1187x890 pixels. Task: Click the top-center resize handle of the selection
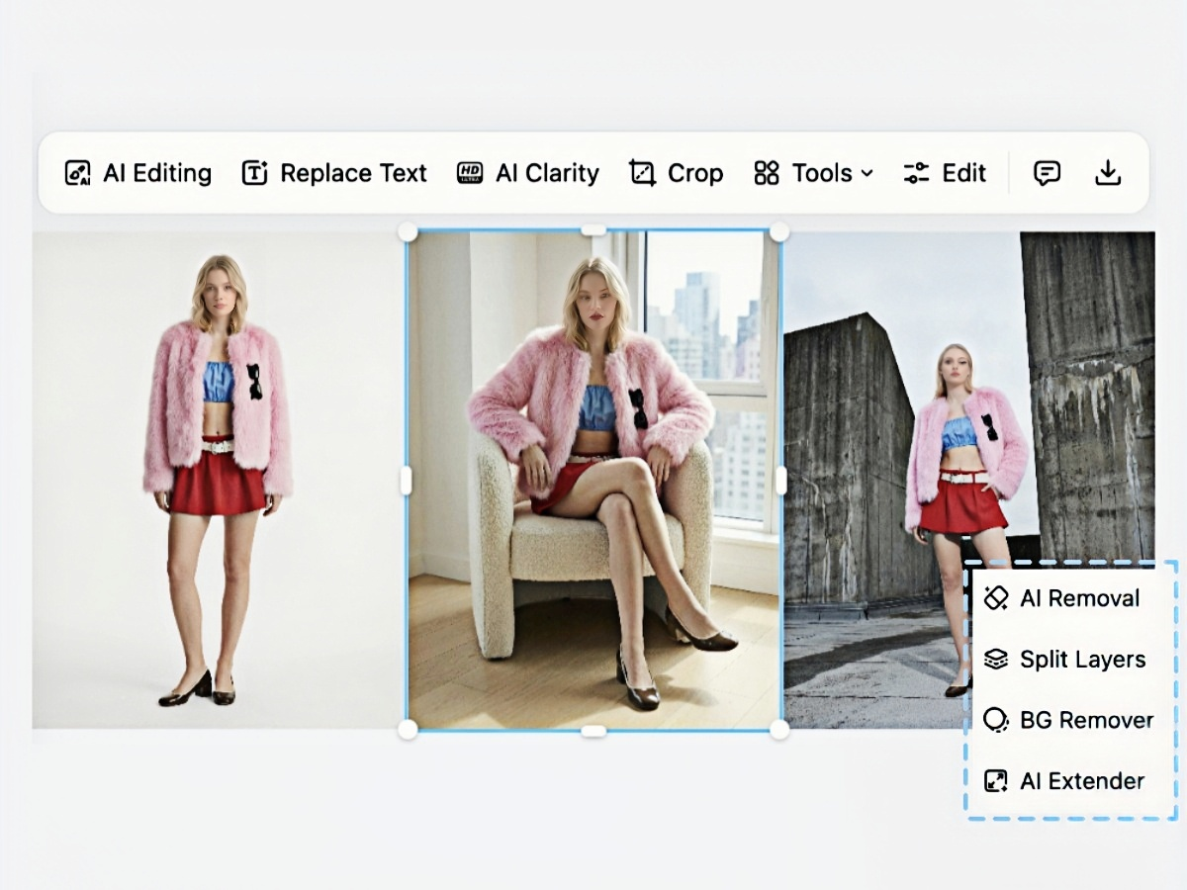coord(593,230)
